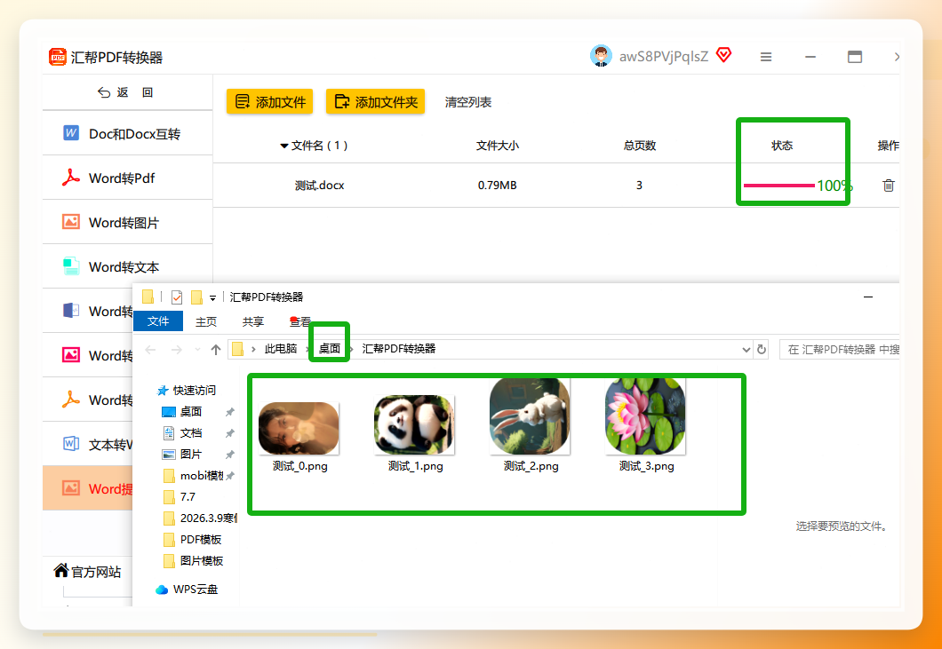Open the 官方网站 link
This screenshot has width=942, height=649.
click(x=88, y=572)
